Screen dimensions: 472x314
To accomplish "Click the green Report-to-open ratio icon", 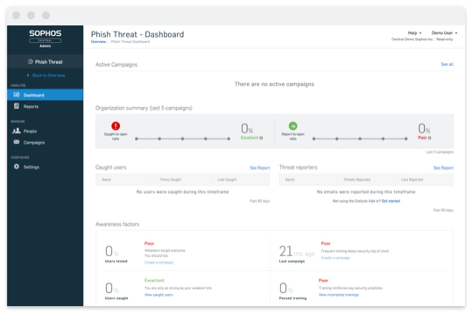I will click(x=293, y=126).
